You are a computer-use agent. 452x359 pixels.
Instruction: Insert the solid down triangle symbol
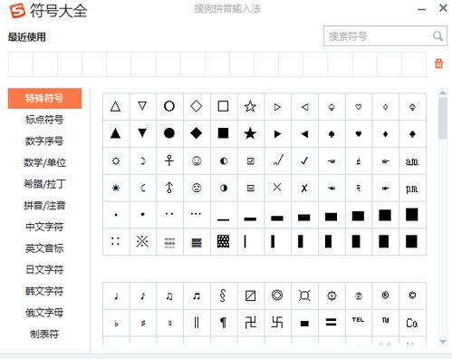tap(142, 133)
